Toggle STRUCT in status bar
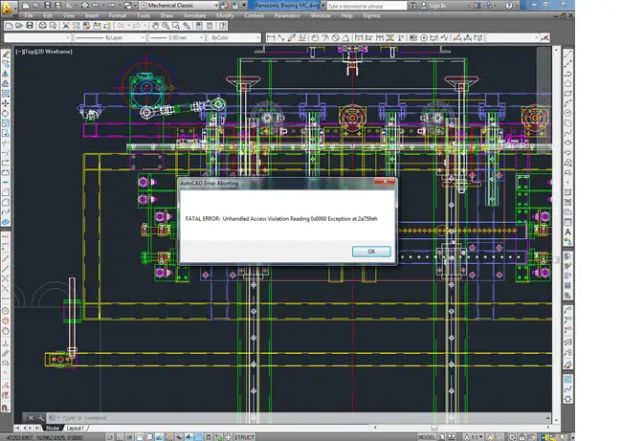 [244, 437]
